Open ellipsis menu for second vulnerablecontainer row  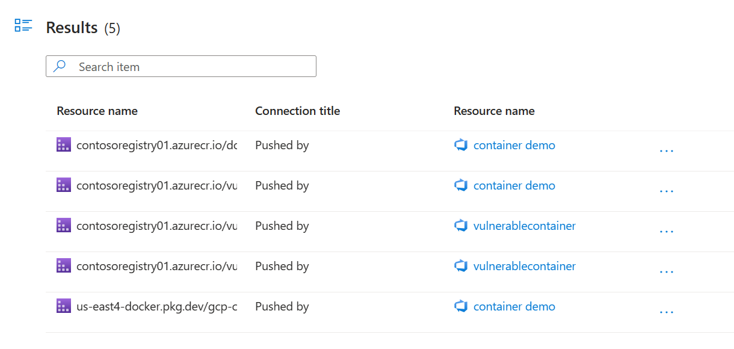pyautogui.click(x=667, y=271)
